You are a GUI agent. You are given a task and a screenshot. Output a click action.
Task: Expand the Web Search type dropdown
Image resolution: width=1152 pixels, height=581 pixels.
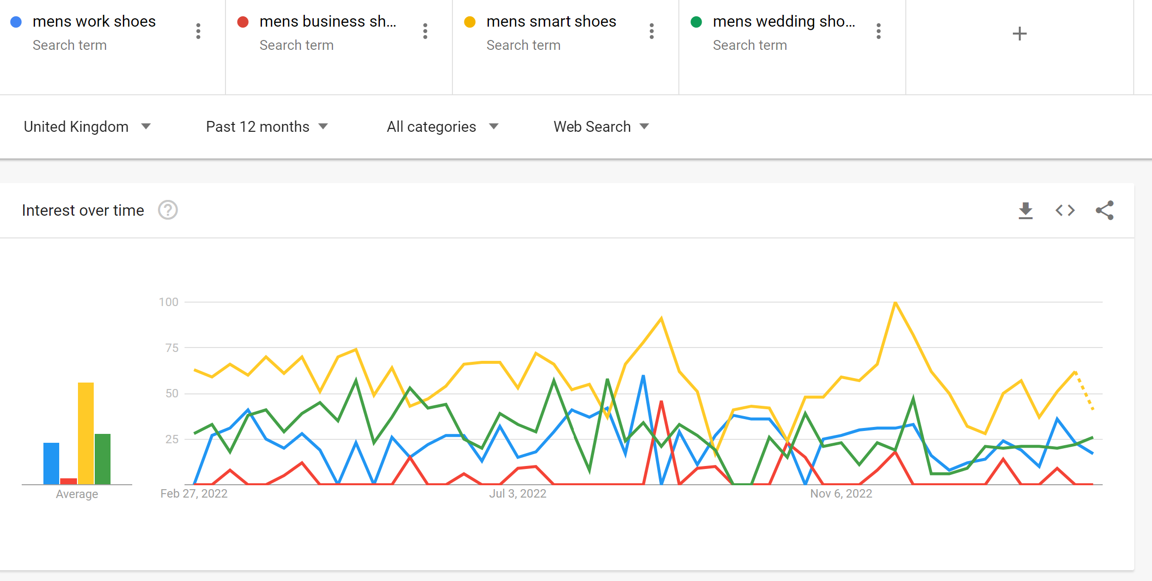point(601,127)
